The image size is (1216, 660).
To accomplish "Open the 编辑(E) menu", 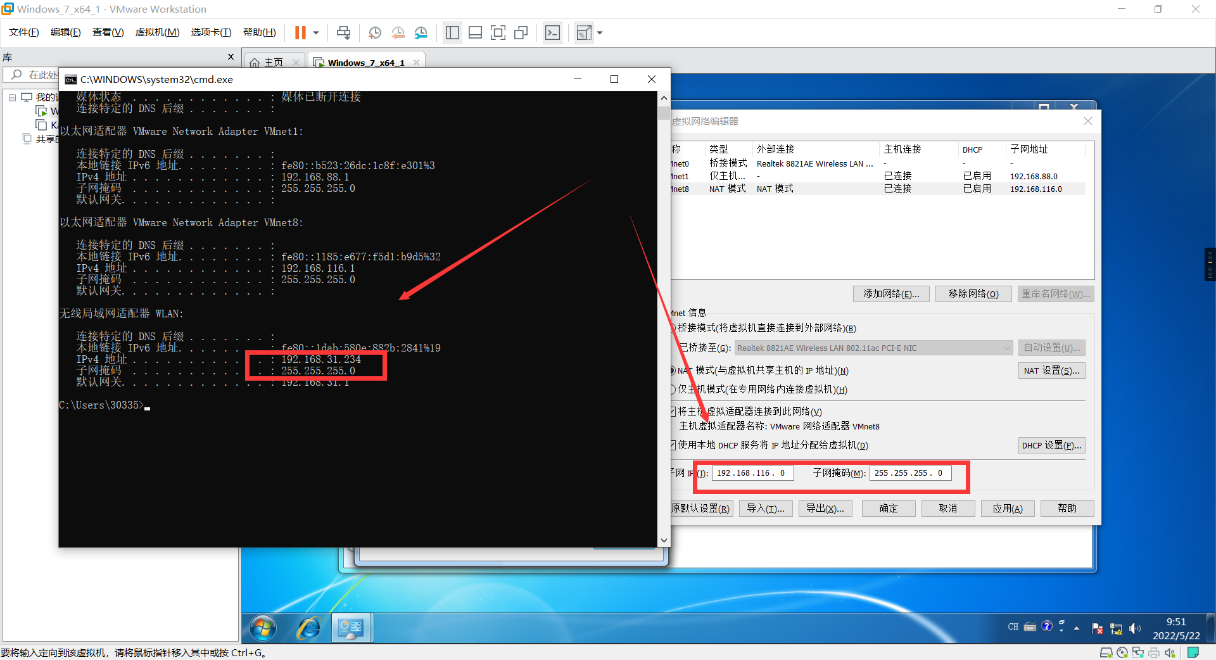I will [66, 32].
